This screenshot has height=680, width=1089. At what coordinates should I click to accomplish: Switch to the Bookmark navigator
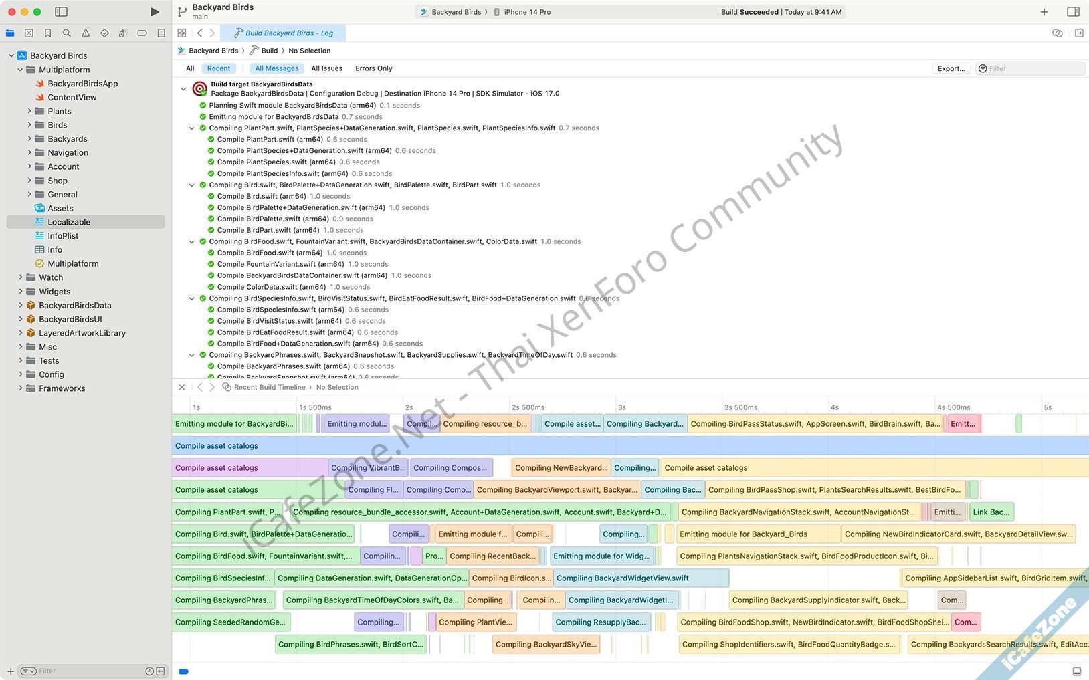click(x=47, y=33)
